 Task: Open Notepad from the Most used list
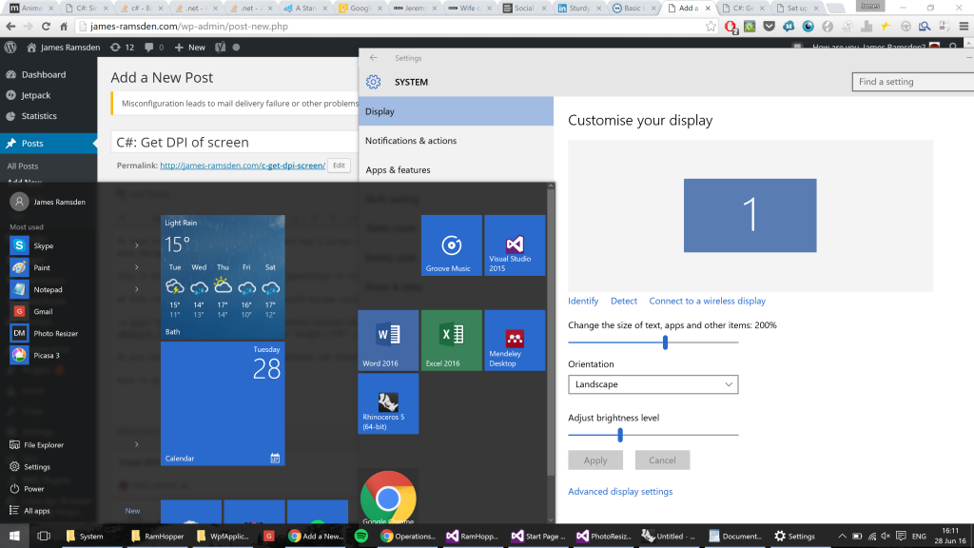point(49,289)
